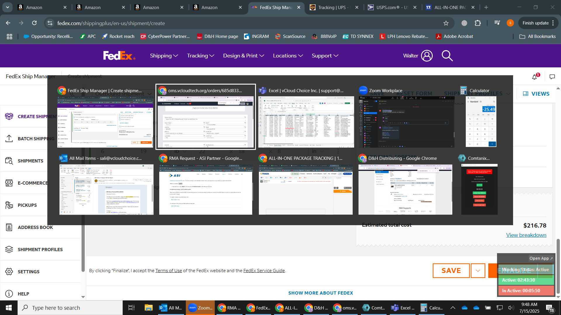The width and height of the screenshot is (561, 315).
Task: Switch to RMA Request ASI Partner thumbnail
Action: (x=206, y=185)
